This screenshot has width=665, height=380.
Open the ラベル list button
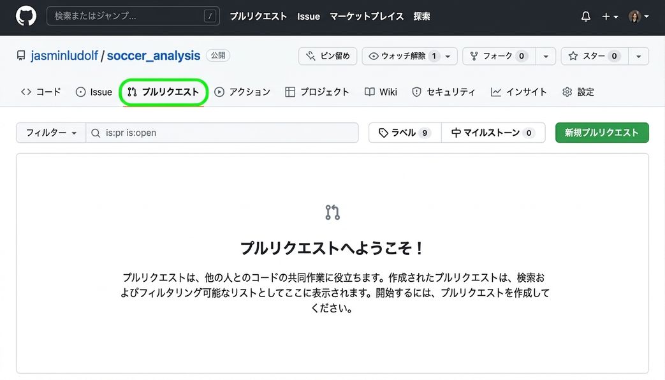405,133
